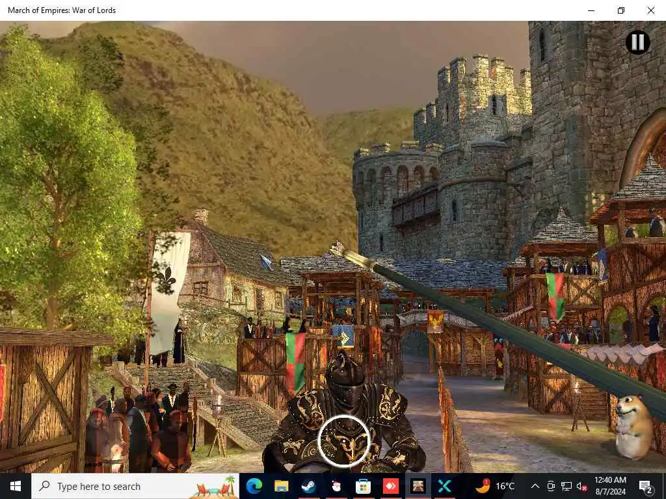666x499 pixels.
Task: Minimize the March of Empires window
Action: [591, 10]
